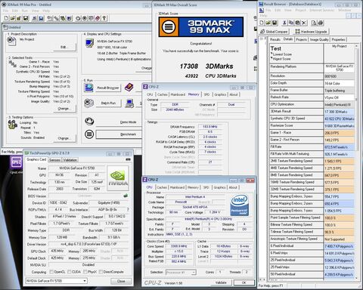
Task: Switch to Projects tab in Result Browser
Action: 302,39
